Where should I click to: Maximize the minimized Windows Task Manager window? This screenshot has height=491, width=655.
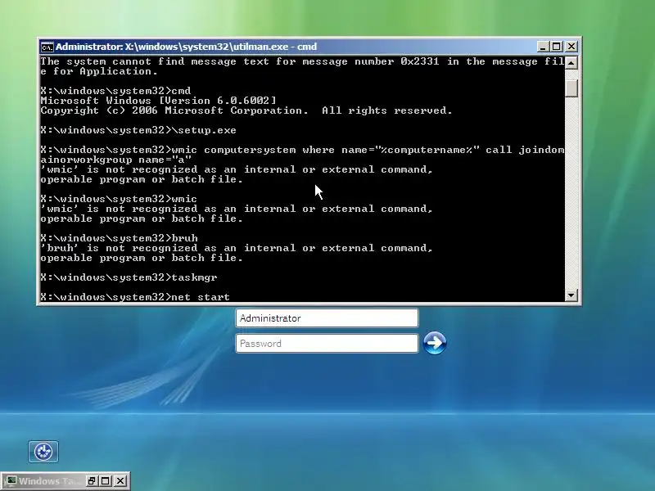tap(106, 481)
